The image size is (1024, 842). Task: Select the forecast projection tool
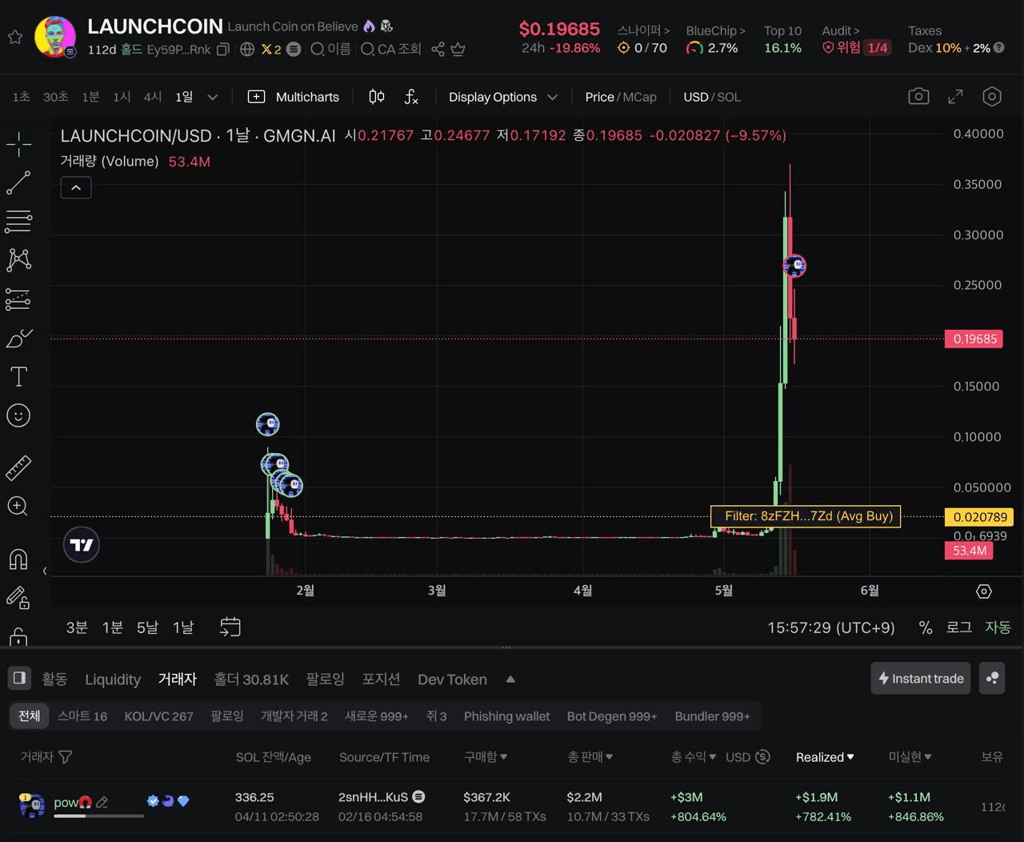pyautogui.click(x=18, y=299)
